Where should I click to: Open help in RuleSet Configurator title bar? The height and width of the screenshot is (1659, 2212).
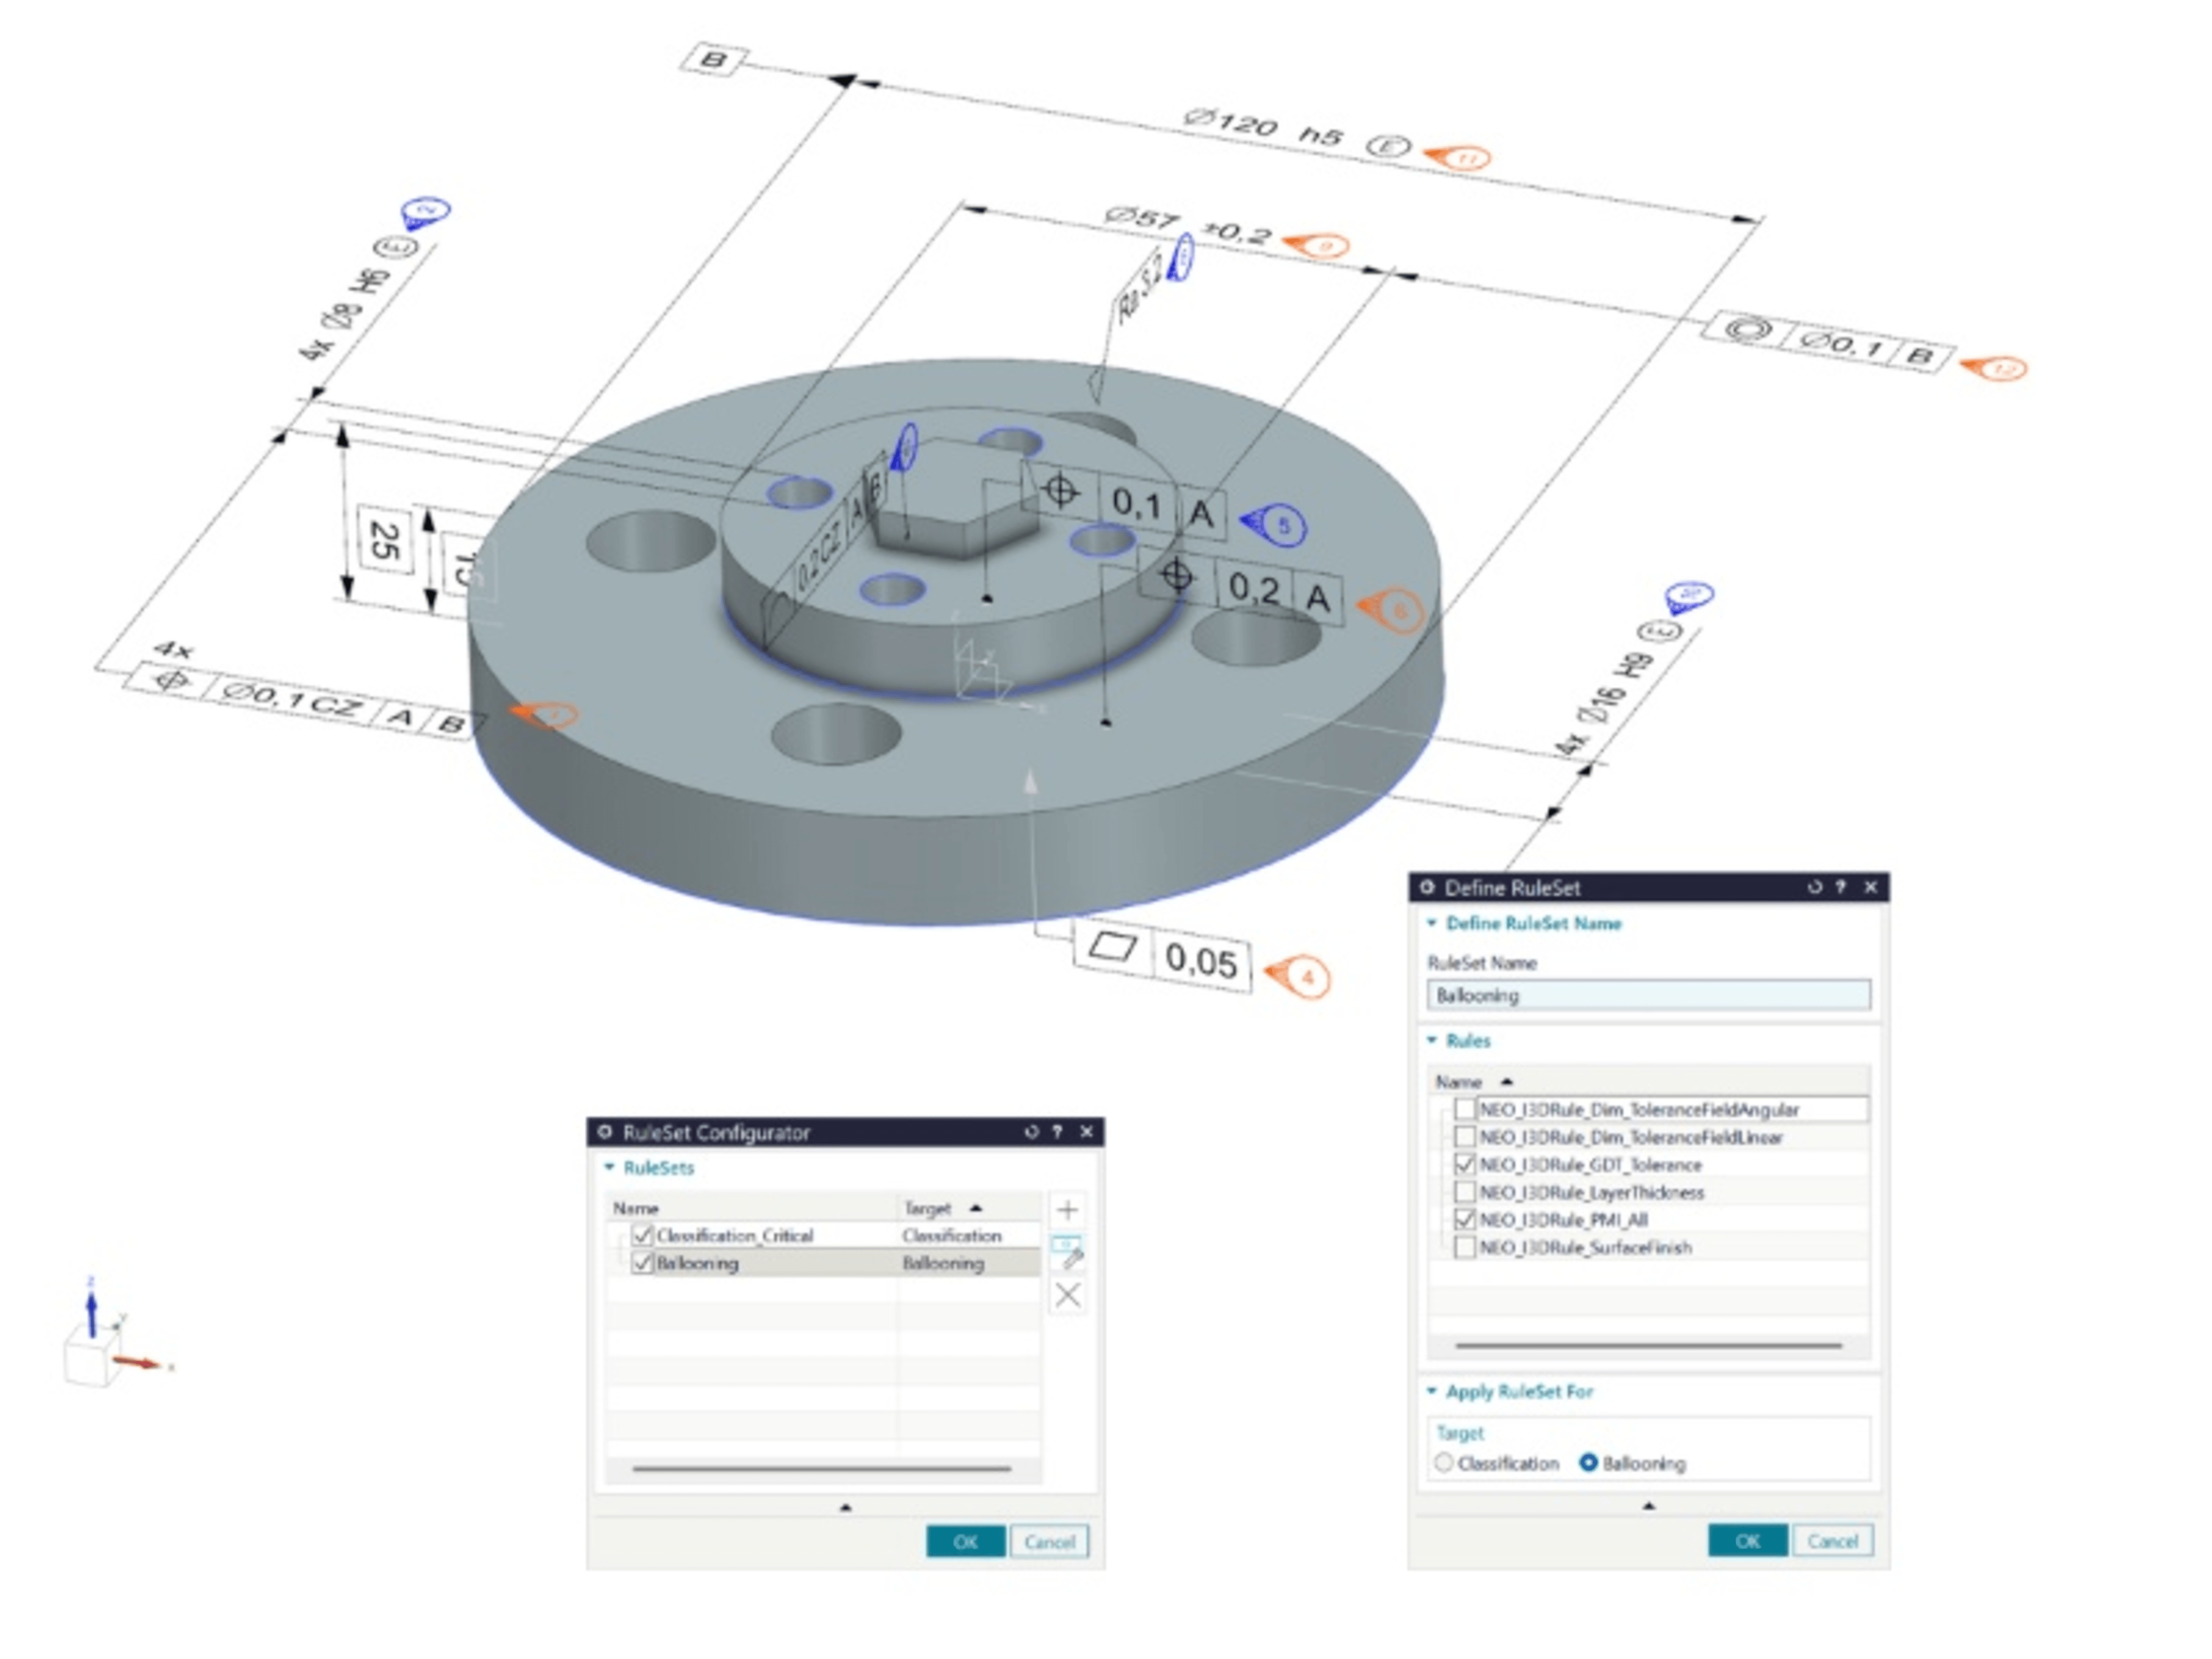[1058, 1132]
